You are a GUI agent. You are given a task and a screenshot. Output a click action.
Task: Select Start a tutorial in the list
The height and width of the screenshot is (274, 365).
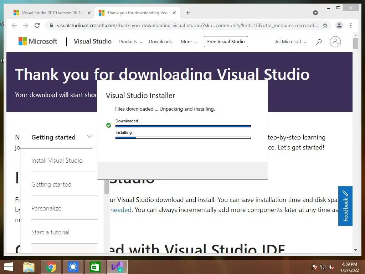tap(50, 232)
